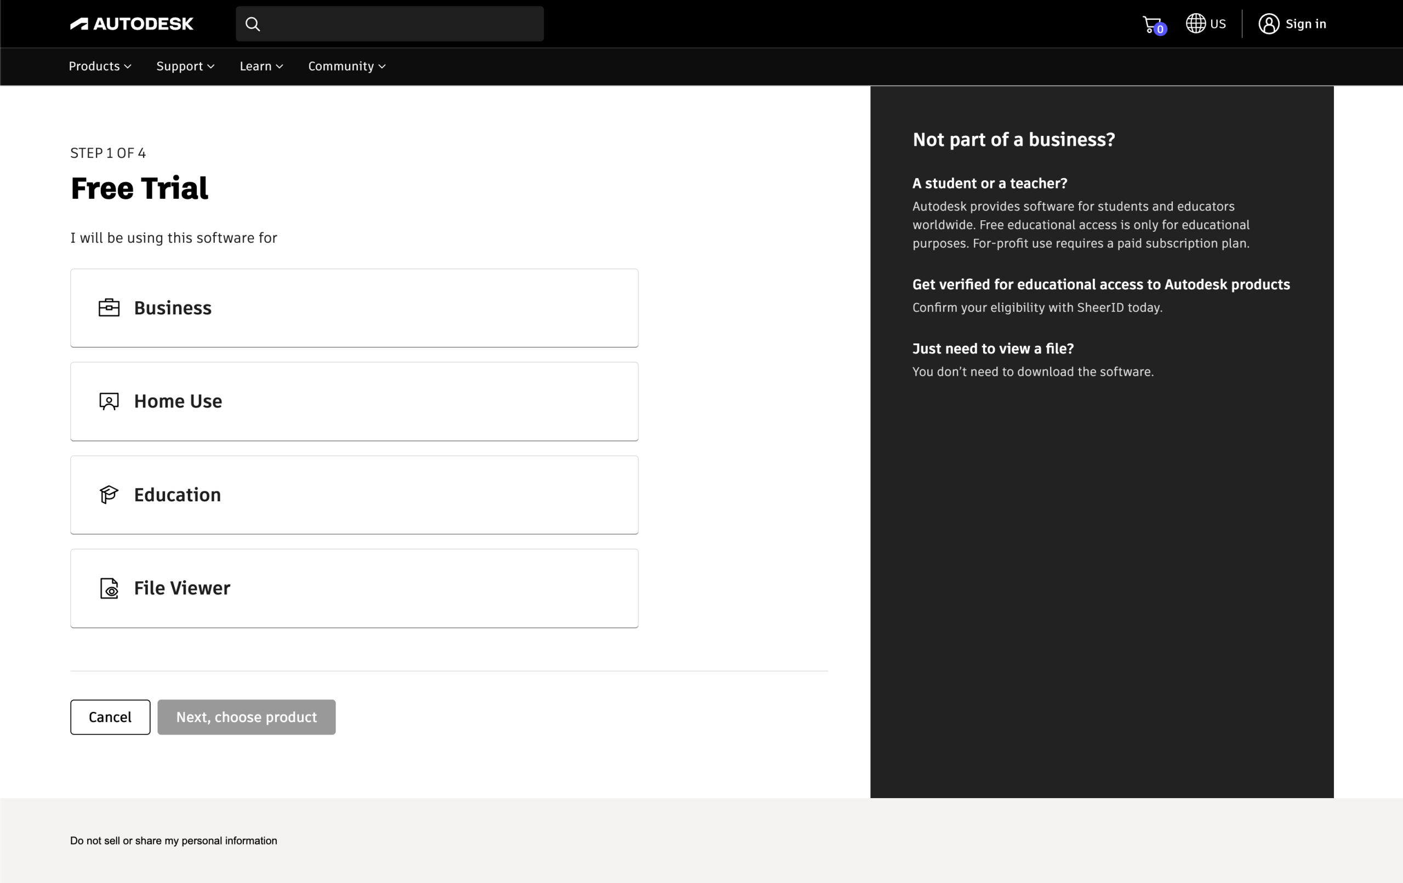Click 'Just need to view a file?' heading
Screen dimensions: 1403x883
pos(993,348)
